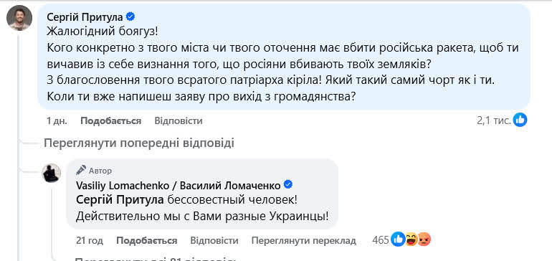The width and height of the screenshot is (552, 261).
Task: Open the Сергій Притула author name link
Action: [85, 16]
